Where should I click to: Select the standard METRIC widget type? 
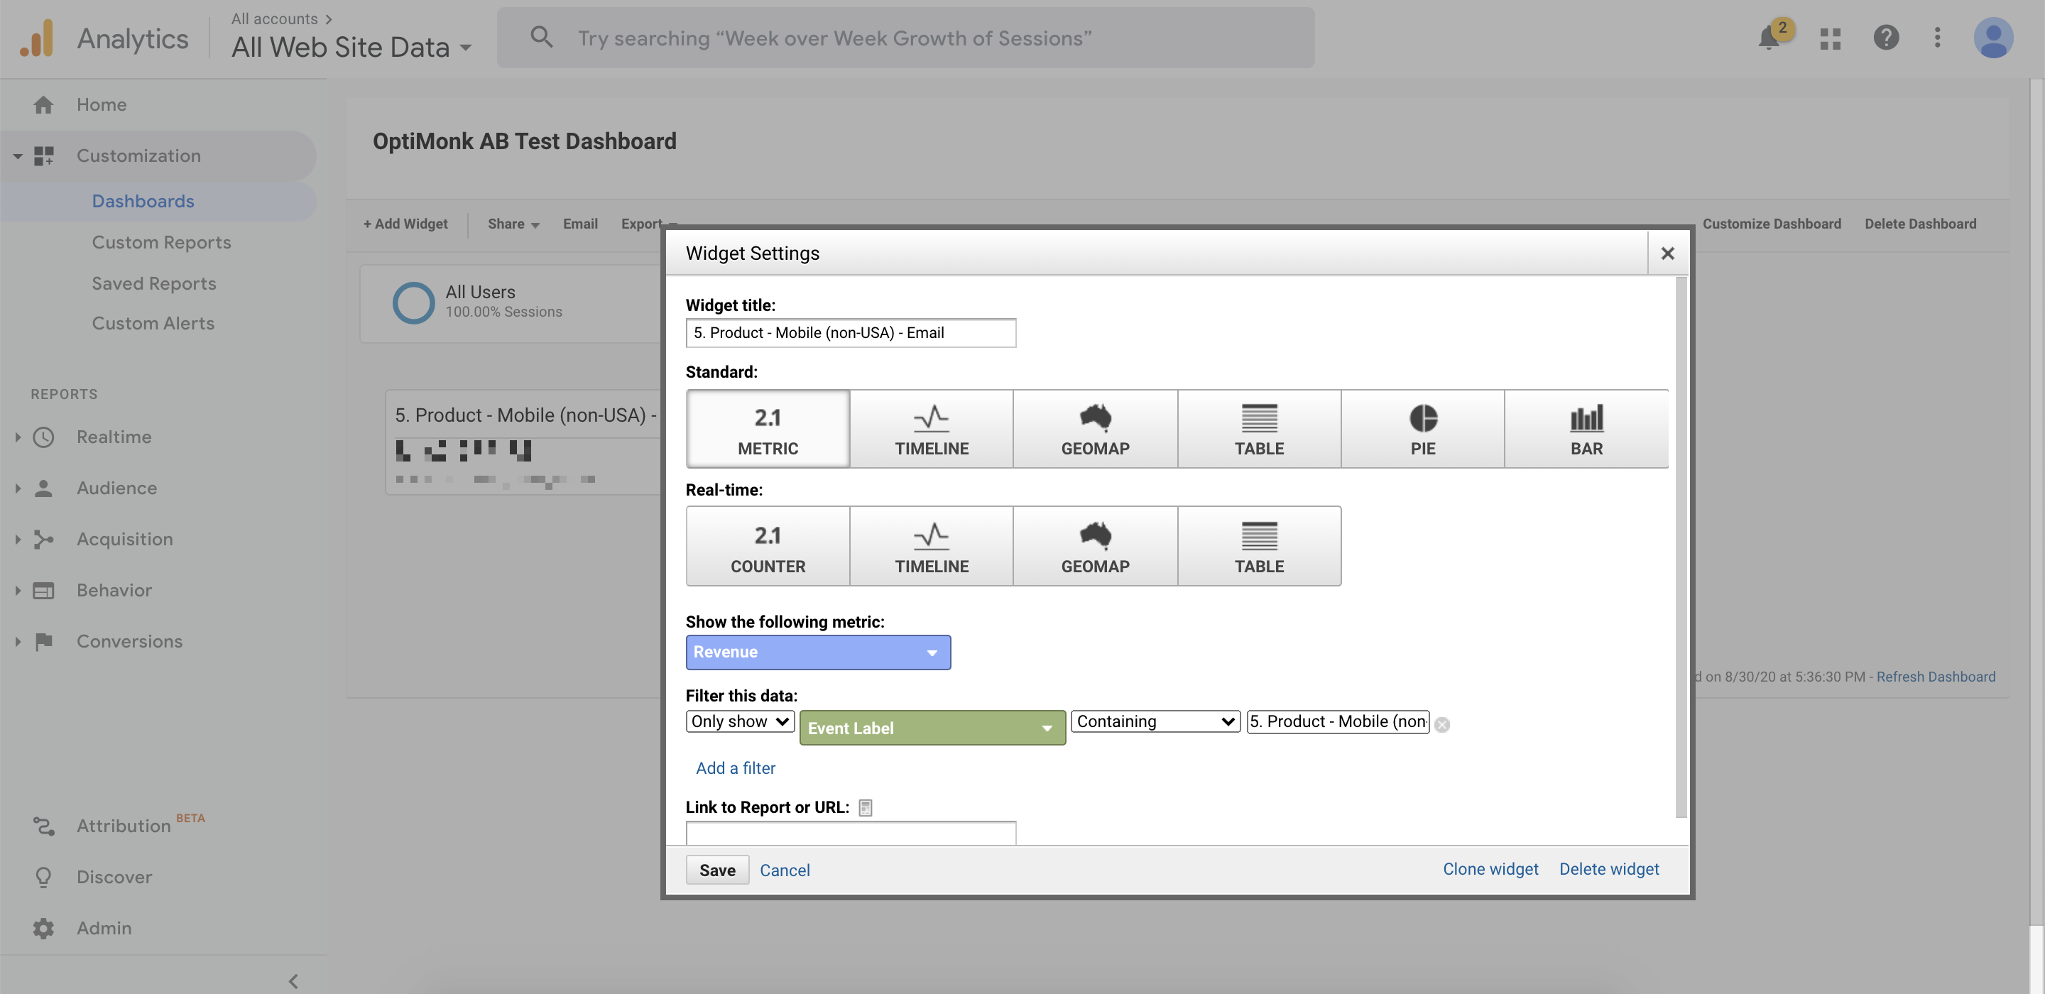[x=768, y=429]
